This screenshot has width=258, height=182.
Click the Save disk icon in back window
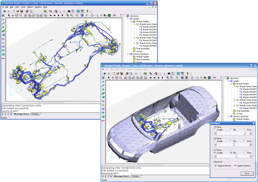tap(21, 11)
